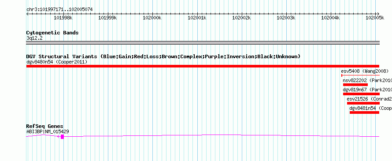This screenshot has width=392, height=161.
Task: Select the thin red esv5408 variant line
Action: coord(360,75)
